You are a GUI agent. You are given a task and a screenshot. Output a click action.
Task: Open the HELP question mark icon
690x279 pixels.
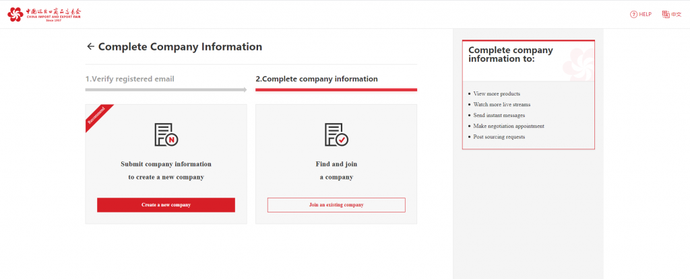pos(633,15)
